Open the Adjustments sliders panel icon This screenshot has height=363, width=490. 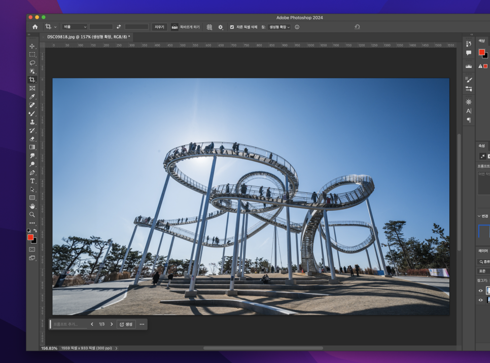468,89
